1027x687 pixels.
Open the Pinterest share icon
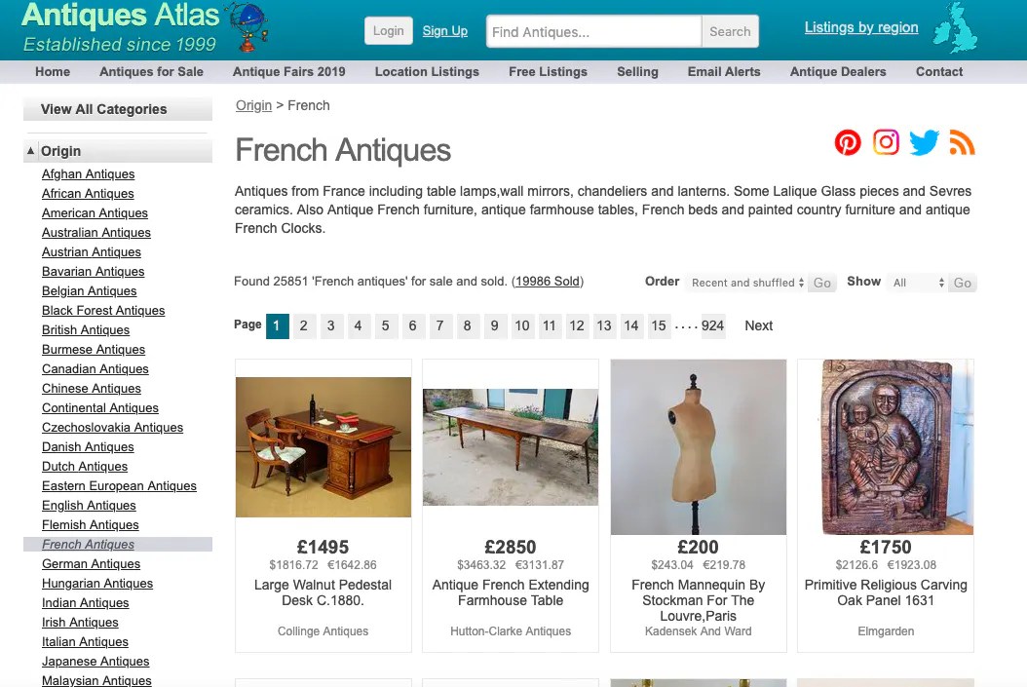[x=847, y=142]
